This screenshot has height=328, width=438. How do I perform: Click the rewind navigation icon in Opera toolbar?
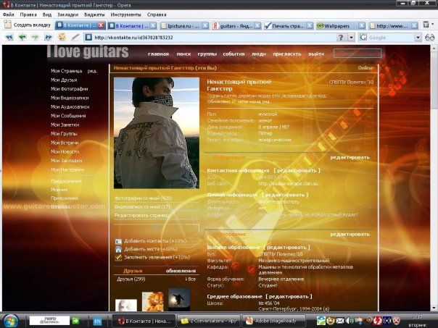tap(9, 37)
